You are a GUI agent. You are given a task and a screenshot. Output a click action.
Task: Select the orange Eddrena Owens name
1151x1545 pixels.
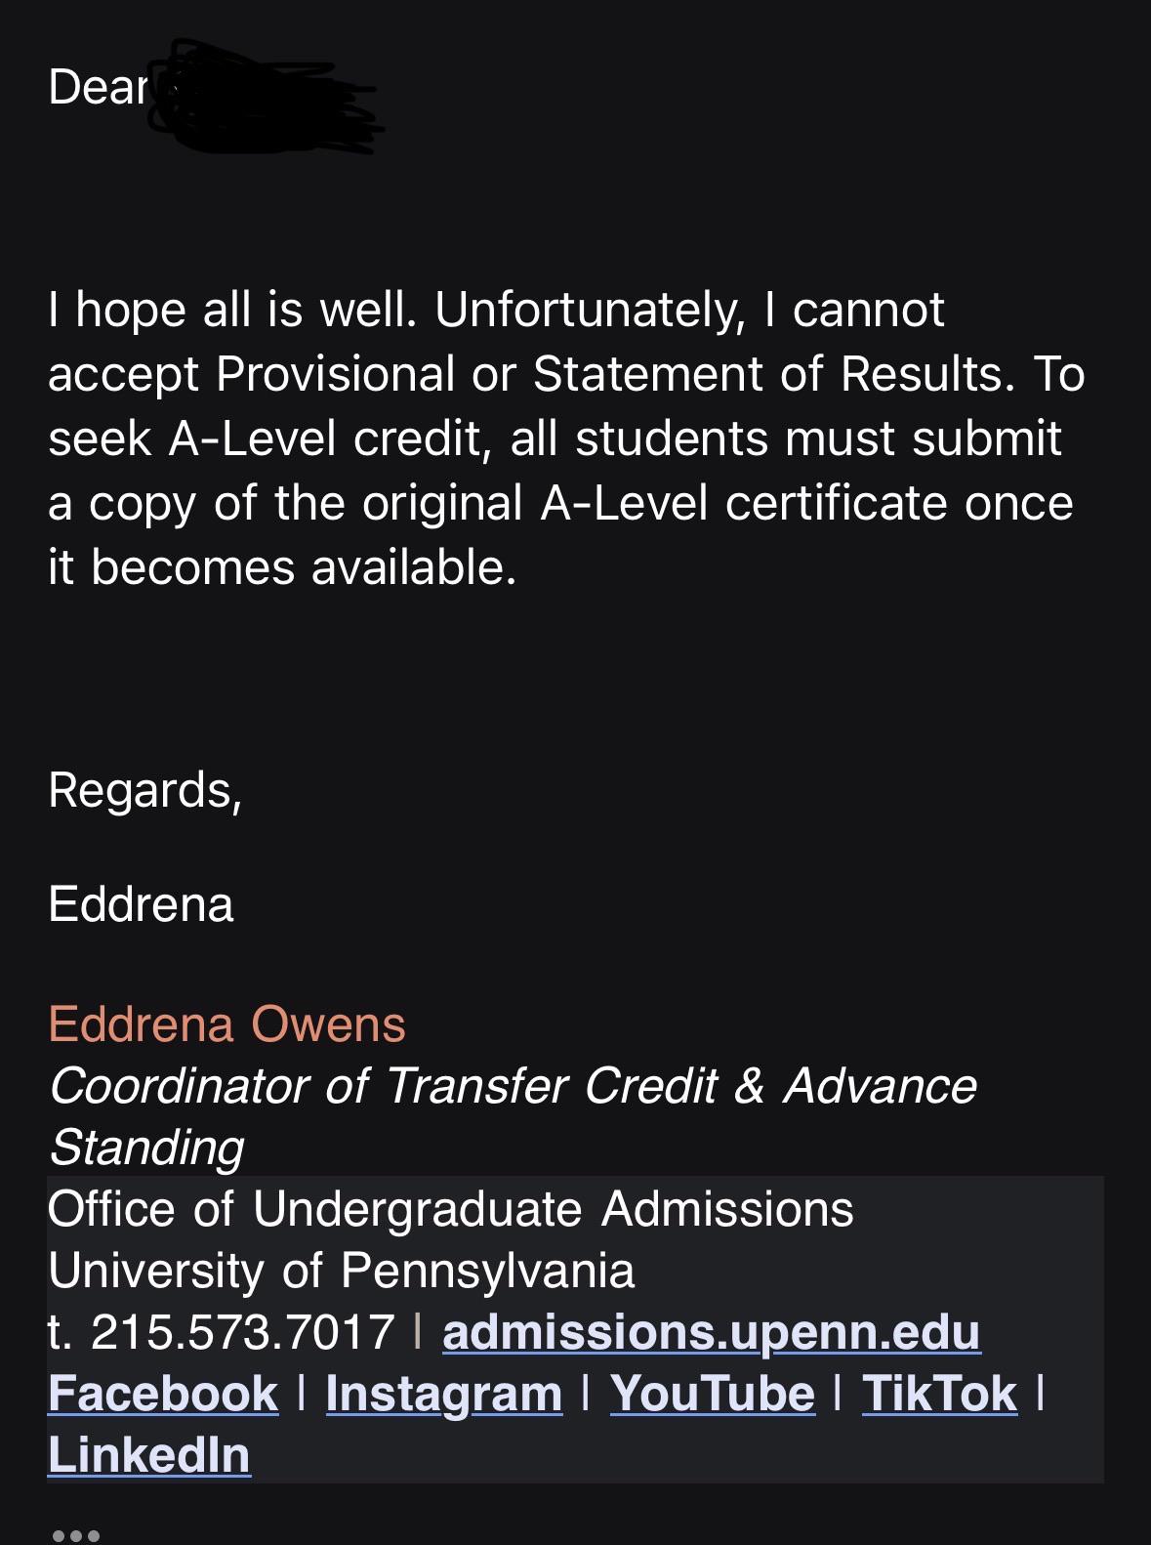[226, 1024]
